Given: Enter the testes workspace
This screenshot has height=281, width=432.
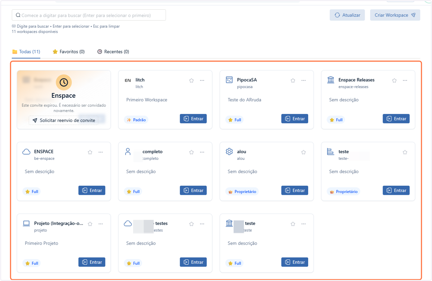Looking at the screenshot, I should [193, 262].
